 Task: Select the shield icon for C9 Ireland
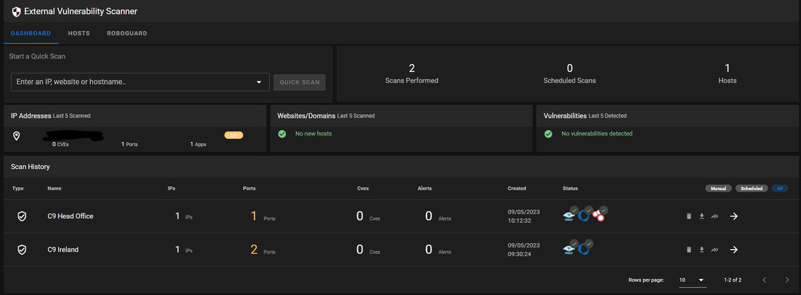[21, 250]
